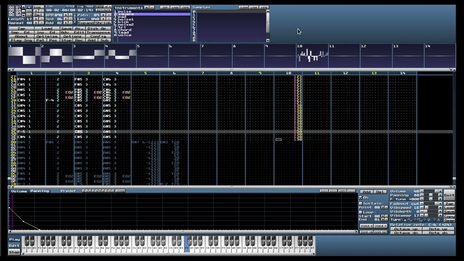The width and height of the screenshot is (464, 261).
Task: Select channel 1 scope thumbnail
Action: coord(24,55)
